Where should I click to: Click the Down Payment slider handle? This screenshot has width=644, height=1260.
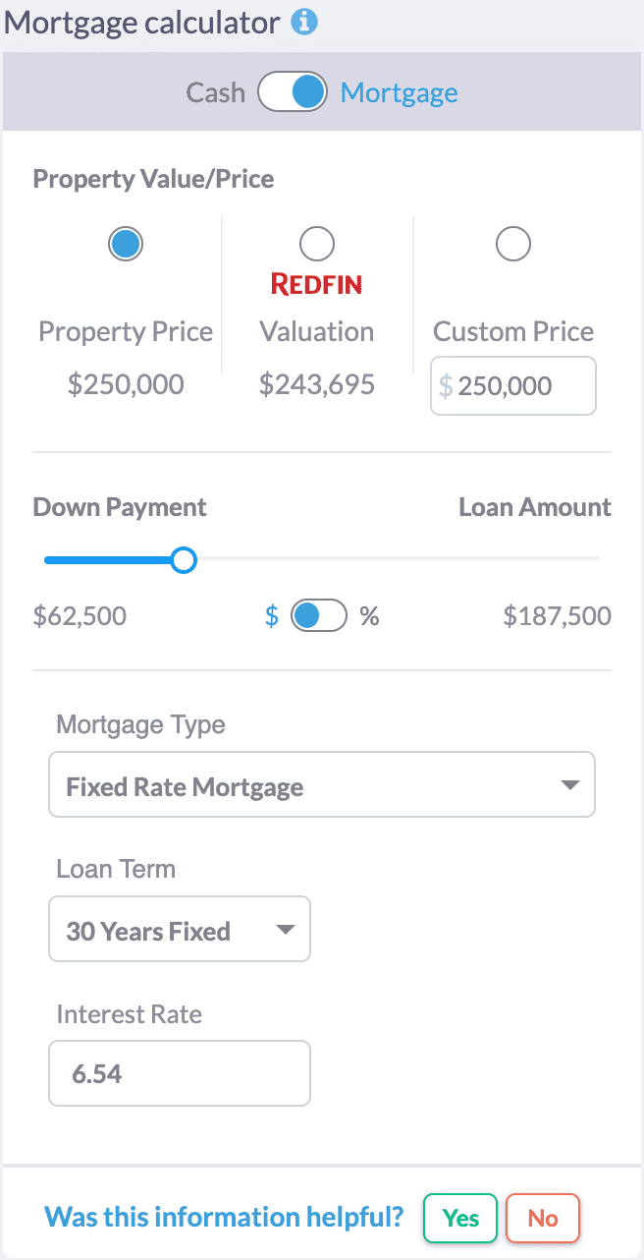coord(183,559)
